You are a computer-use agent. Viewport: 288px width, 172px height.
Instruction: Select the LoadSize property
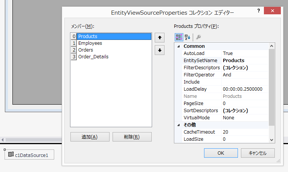(x=202, y=139)
